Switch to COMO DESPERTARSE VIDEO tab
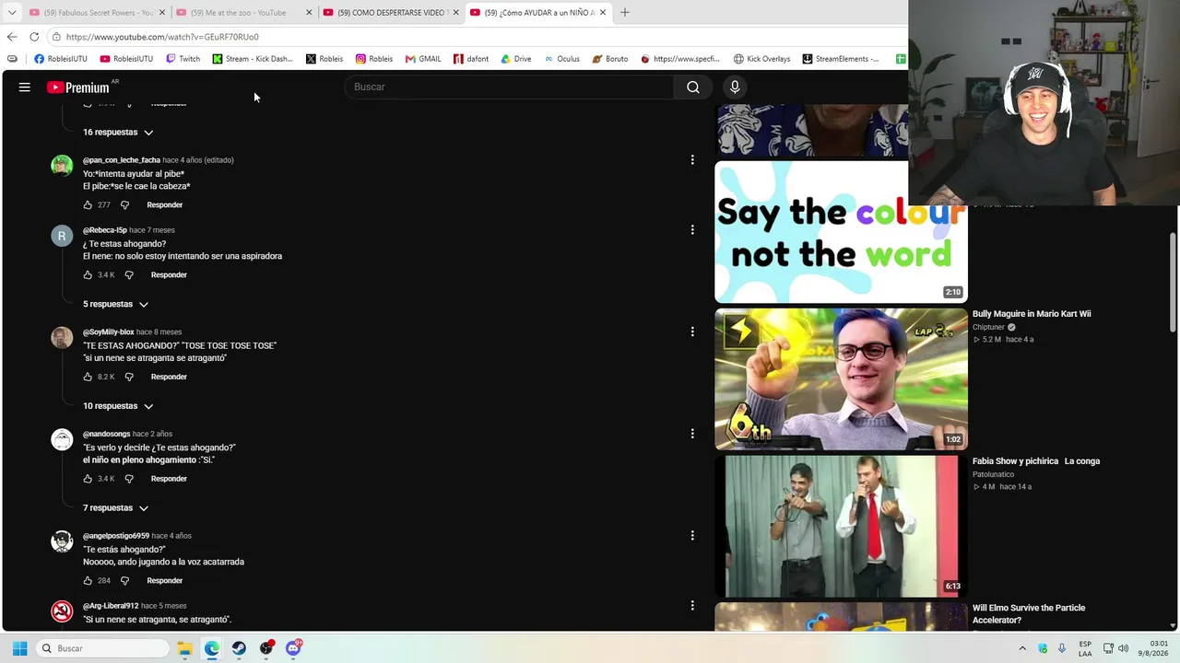This screenshot has height=663, width=1180. [x=391, y=12]
